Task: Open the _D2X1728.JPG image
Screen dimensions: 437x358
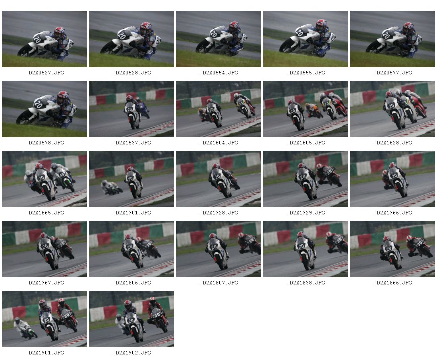Action: coord(218,179)
